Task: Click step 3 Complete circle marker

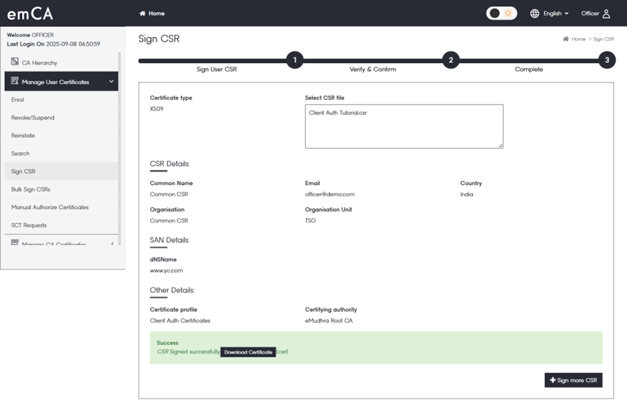Action: [606, 60]
